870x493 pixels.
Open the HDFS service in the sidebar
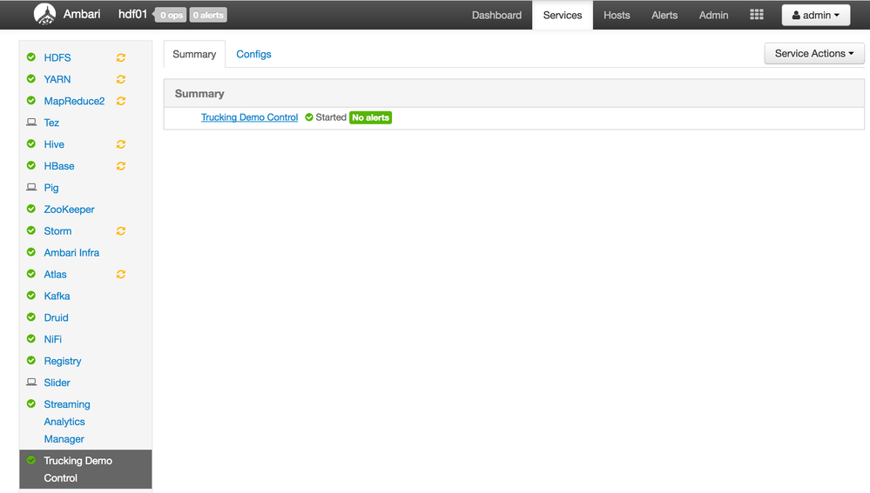57,57
